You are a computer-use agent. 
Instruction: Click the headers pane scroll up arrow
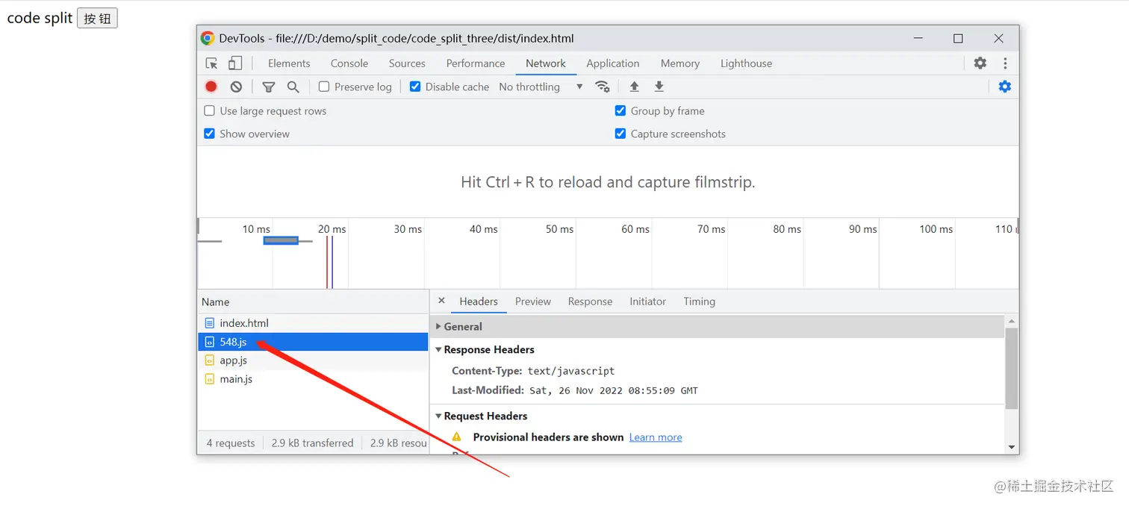1012,321
